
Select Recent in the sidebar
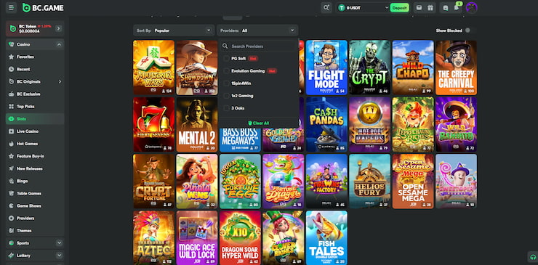pyautogui.click(x=35, y=69)
